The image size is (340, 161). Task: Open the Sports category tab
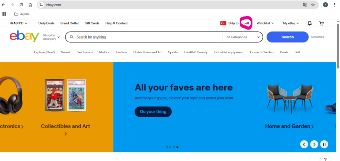[x=173, y=52]
